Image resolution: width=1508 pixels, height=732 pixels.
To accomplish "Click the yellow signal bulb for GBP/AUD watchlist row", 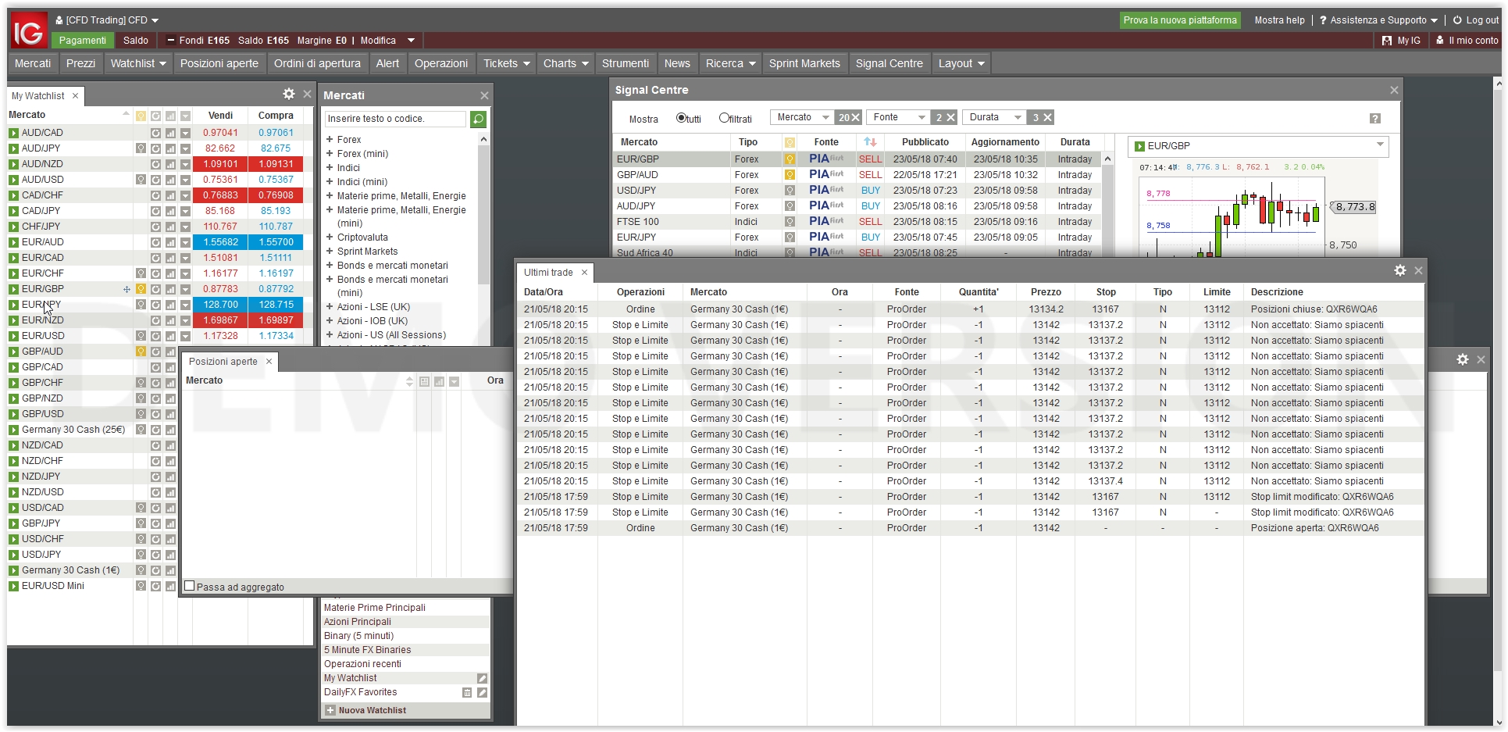I will pos(141,352).
